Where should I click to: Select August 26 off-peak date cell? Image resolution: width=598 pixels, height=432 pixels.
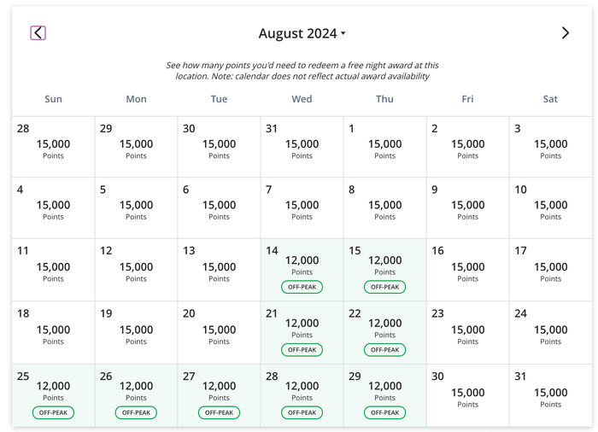pos(136,395)
